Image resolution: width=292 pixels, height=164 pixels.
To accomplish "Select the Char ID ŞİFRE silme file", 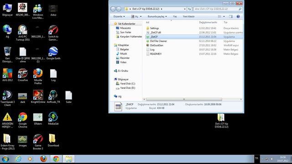I will 23,55.
